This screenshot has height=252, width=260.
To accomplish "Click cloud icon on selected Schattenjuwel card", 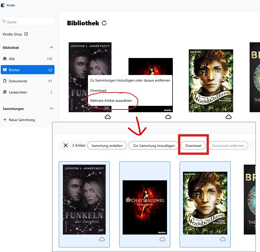I will click(162, 239).
